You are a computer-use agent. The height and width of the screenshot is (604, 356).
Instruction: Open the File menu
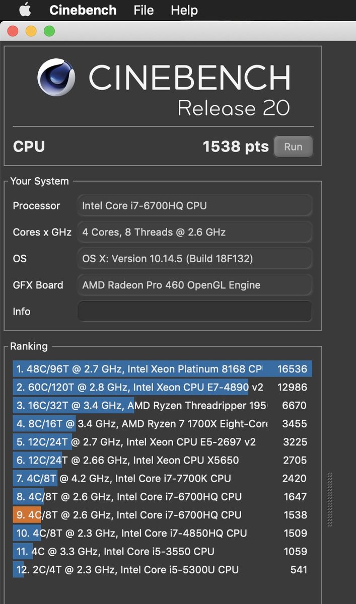coord(144,10)
